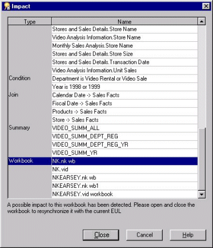
Task: Select Stores and Sales Details.Store Name row
Action: pos(124,29)
